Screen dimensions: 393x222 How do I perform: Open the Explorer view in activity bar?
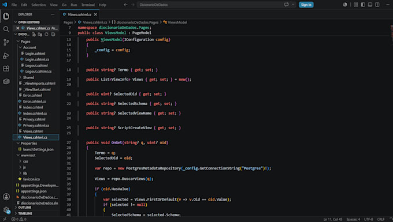[6, 16]
